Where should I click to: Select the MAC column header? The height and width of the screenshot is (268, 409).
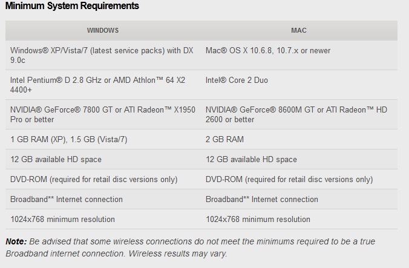coord(299,30)
